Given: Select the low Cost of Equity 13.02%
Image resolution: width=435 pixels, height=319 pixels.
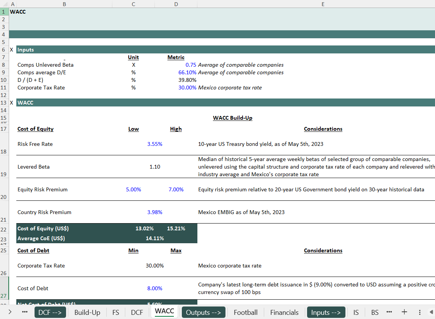Looking at the screenshot, I should coord(144,228).
